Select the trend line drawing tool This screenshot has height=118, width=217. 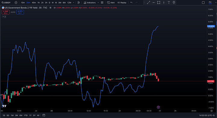coord(149,2)
